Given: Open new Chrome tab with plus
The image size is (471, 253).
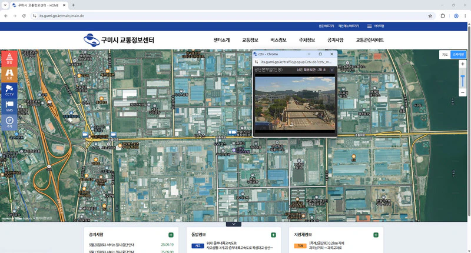Looking at the screenshot, I should tap(73, 5).
